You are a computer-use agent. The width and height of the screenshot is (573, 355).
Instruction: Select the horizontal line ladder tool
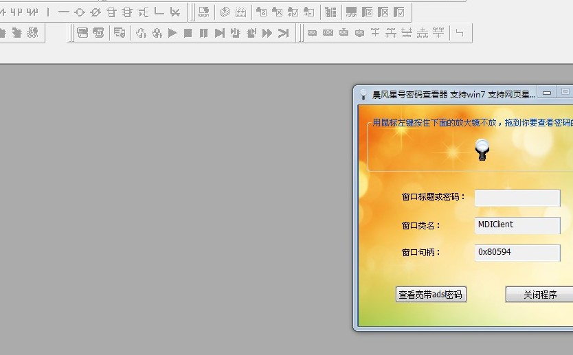tap(64, 12)
